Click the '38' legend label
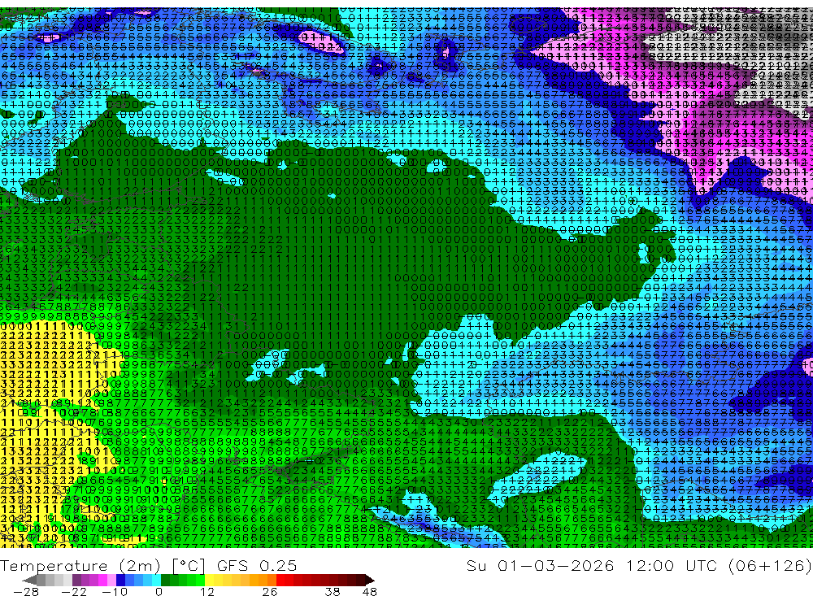Image resolution: width=813 pixels, height=596 pixels. point(333,591)
